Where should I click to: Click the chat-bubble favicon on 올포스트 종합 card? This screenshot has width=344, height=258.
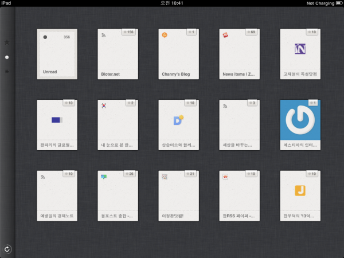pos(104,177)
